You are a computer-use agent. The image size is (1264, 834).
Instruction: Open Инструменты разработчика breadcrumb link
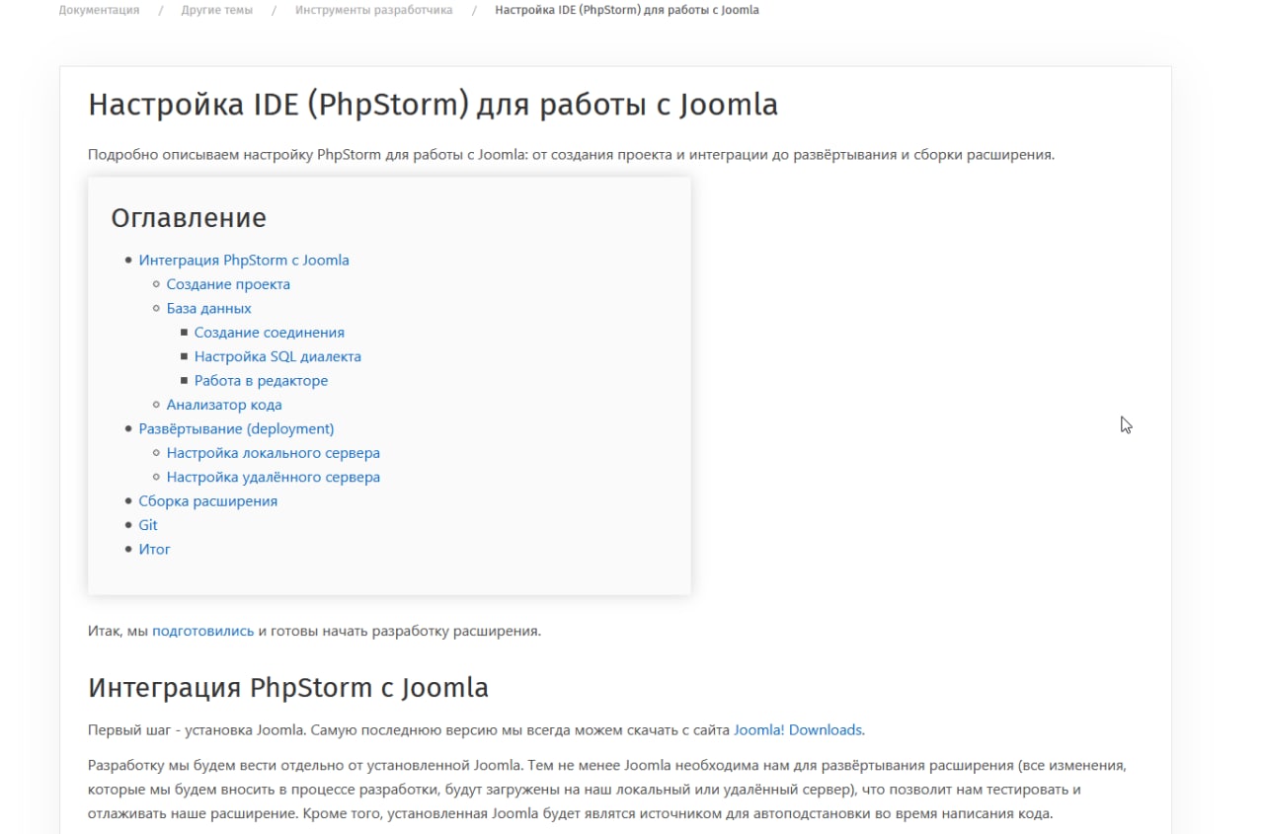(x=374, y=10)
